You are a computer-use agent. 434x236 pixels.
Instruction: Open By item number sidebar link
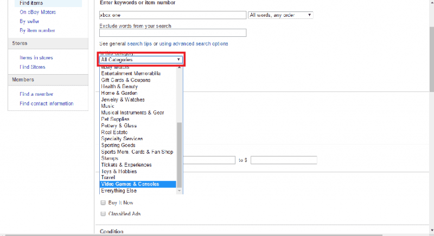(x=37, y=30)
